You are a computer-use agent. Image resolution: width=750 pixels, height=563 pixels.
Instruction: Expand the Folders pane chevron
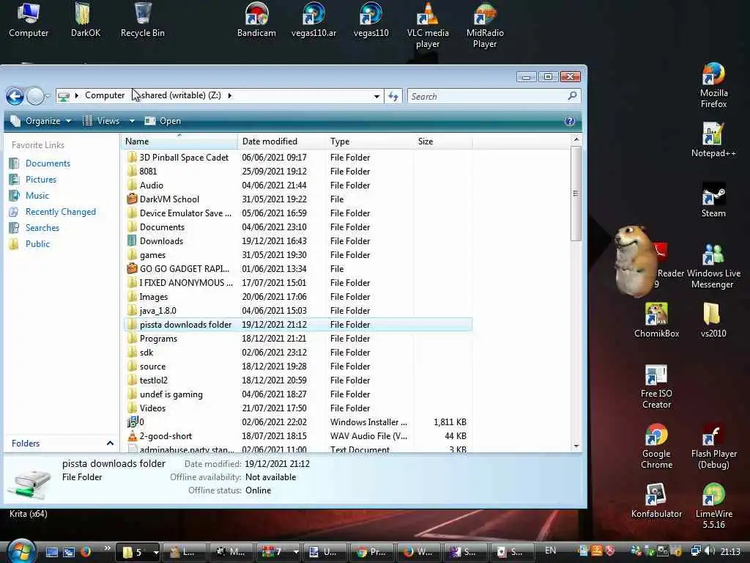pyautogui.click(x=110, y=444)
